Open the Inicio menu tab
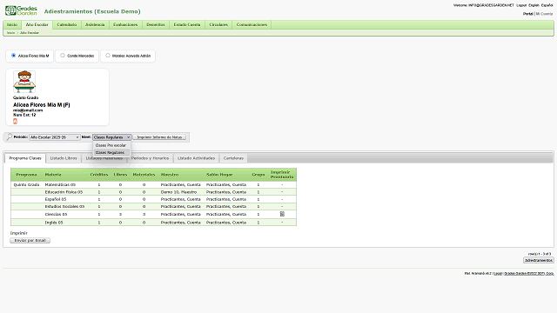 (x=12, y=24)
